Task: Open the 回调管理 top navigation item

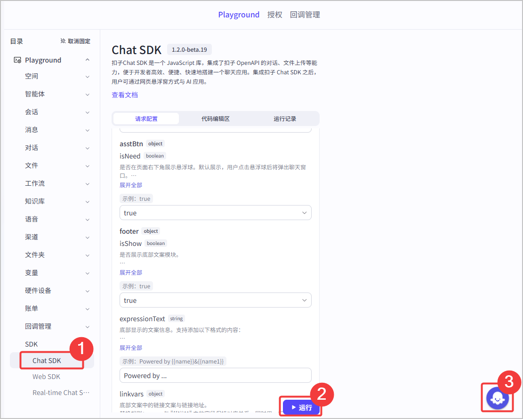Action: (x=305, y=15)
